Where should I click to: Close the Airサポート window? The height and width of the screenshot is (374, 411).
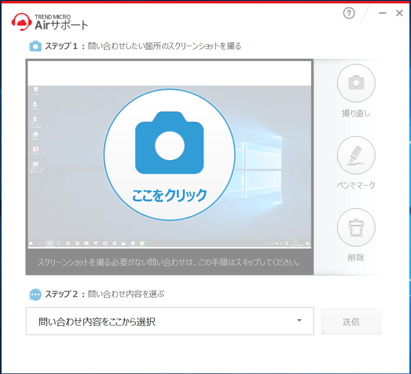click(399, 13)
